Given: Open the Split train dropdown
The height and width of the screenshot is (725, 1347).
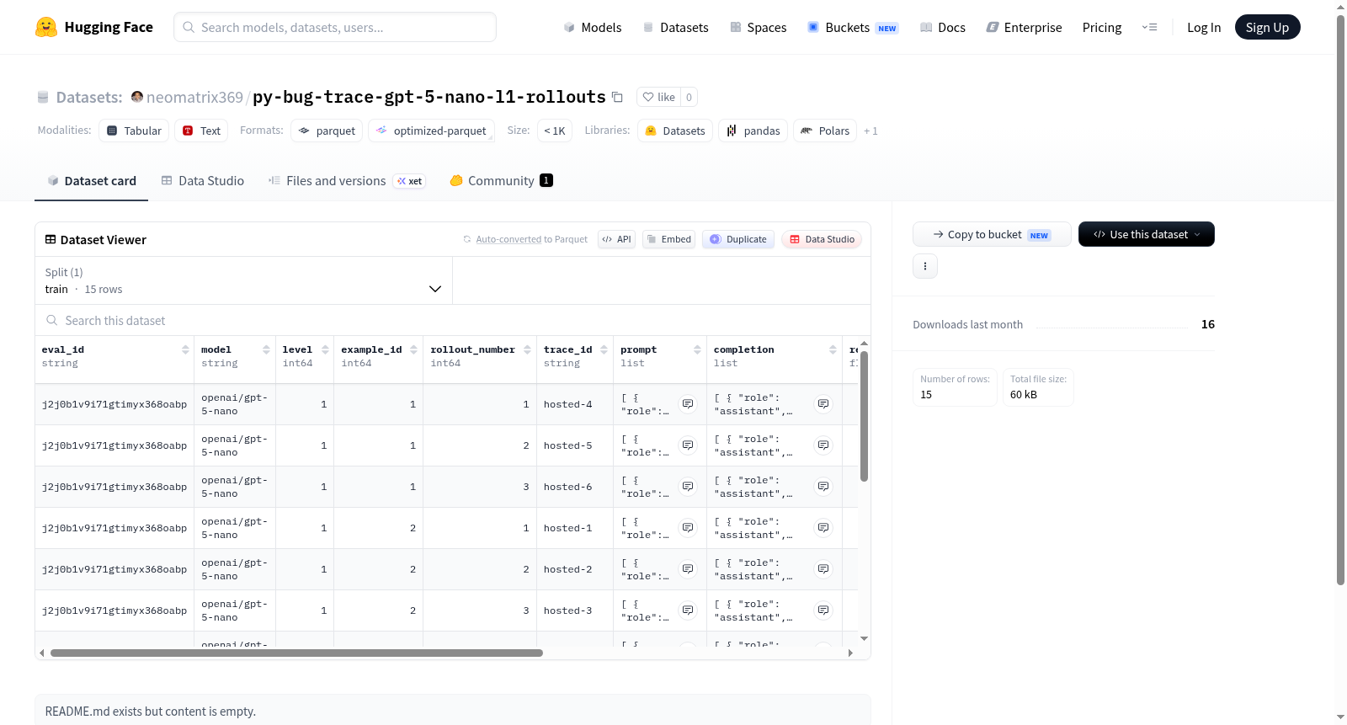Looking at the screenshot, I should coord(243,280).
